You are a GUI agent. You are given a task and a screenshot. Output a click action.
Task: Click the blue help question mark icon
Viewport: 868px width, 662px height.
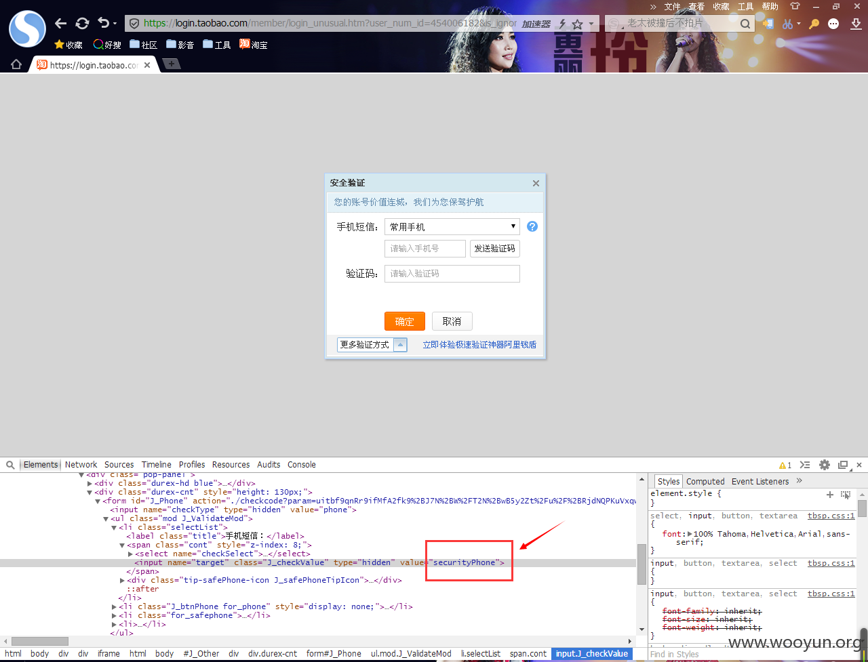(532, 226)
